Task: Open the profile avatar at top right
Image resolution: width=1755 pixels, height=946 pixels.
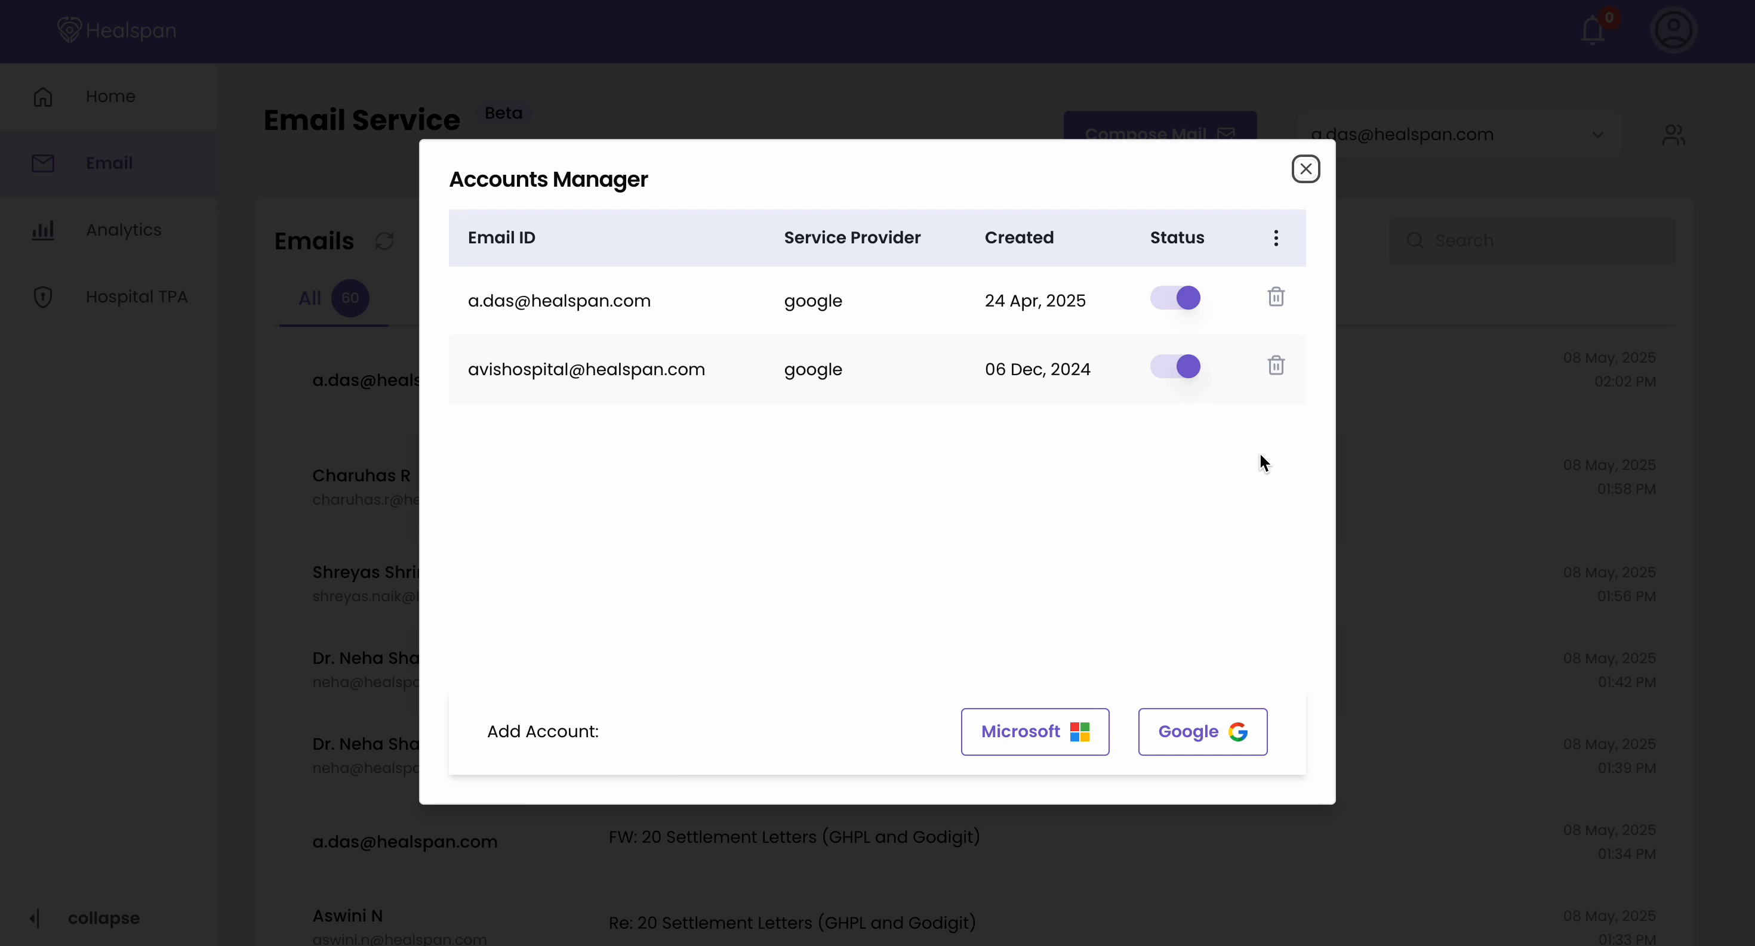Action: (1673, 29)
